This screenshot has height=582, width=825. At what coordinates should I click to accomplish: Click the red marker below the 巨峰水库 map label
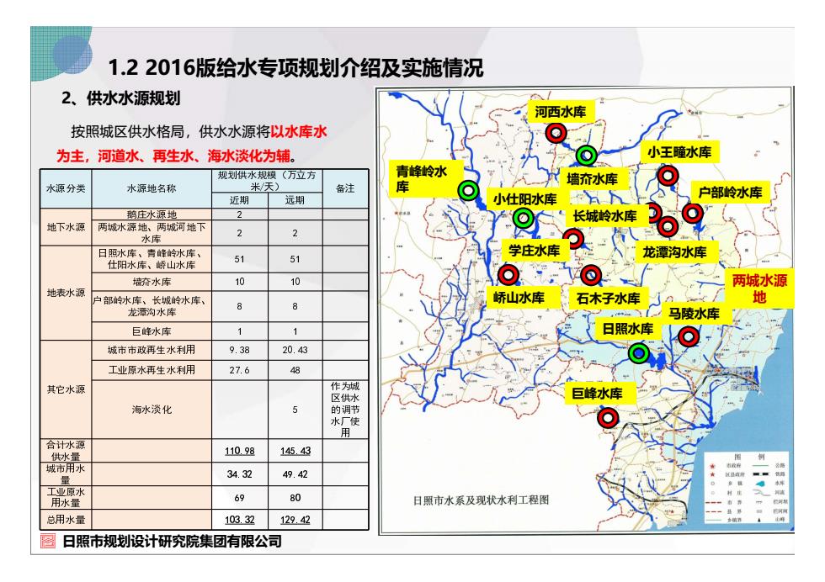click(x=608, y=419)
